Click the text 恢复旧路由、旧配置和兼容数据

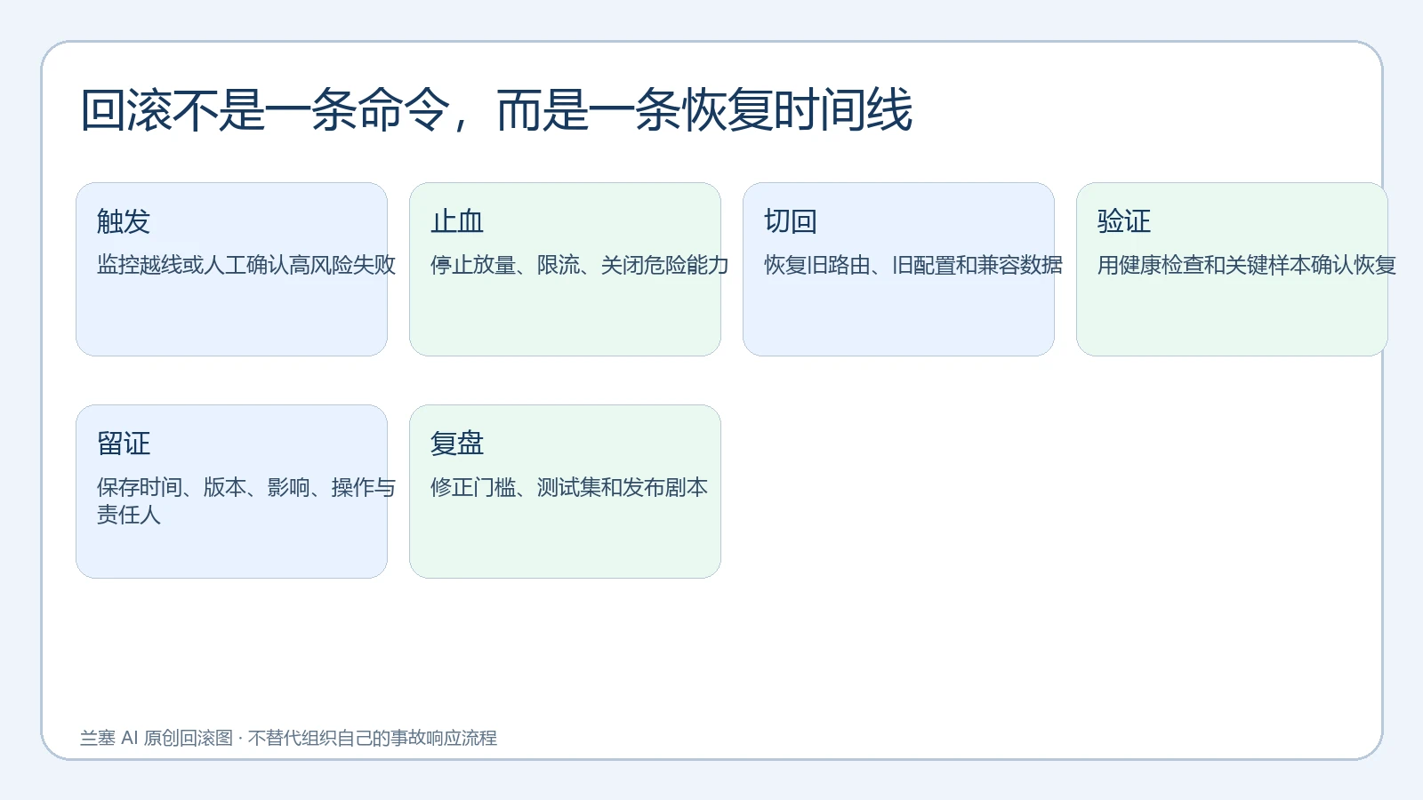(913, 265)
